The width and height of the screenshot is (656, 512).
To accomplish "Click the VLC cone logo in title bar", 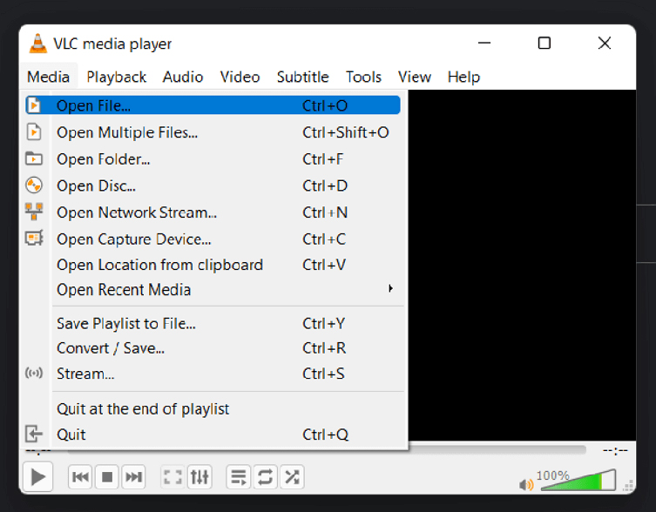I will (x=37, y=44).
